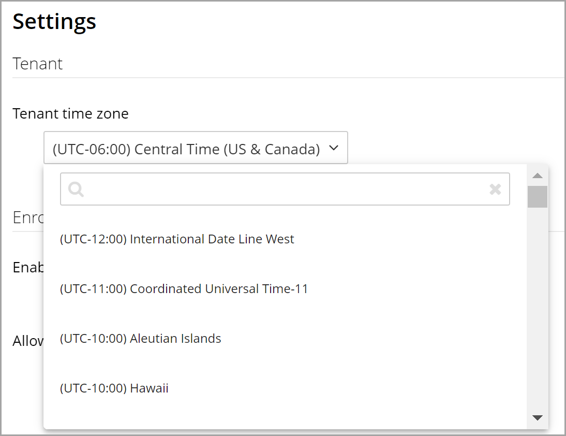566x436 pixels.
Task: Collapse the time zone list using the chevron
Action: click(334, 149)
